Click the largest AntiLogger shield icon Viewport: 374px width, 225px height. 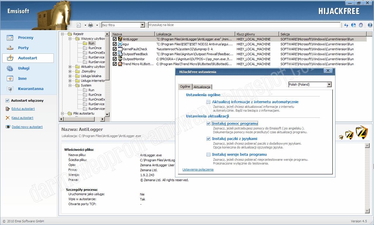362,132
